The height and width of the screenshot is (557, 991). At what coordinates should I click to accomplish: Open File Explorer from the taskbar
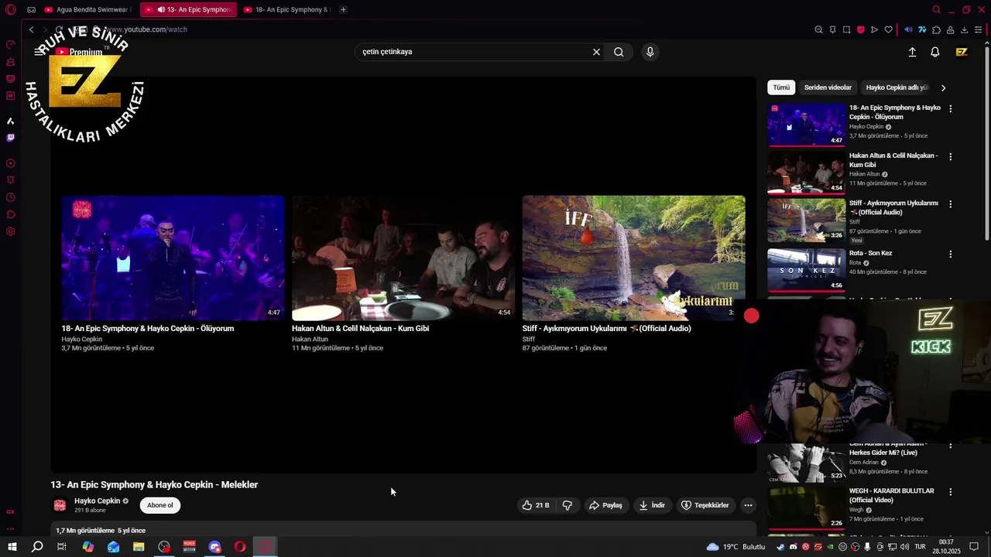pos(139,547)
